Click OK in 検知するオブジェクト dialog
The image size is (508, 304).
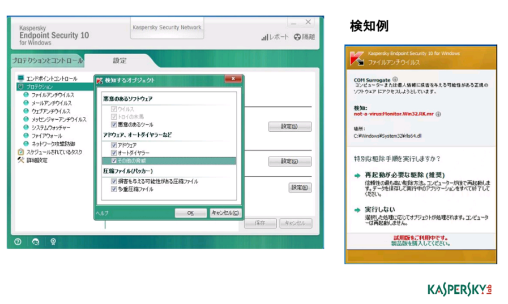coord(190,213)
